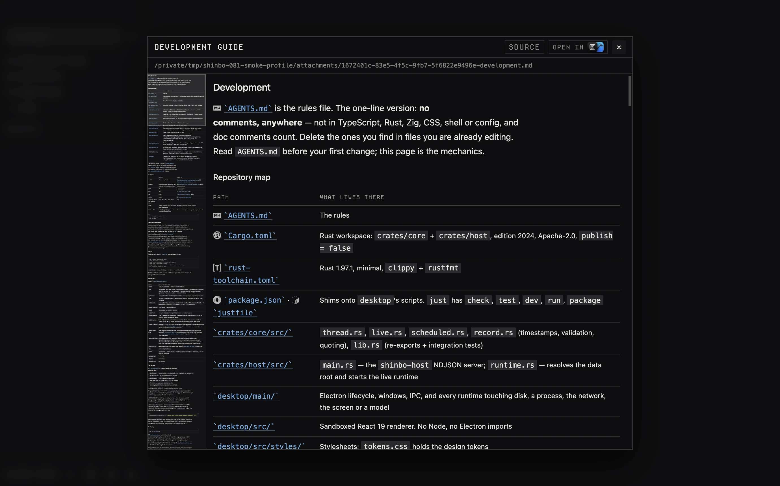
Task: Click the Xcode hammer icon
Action: coord(600,47)
